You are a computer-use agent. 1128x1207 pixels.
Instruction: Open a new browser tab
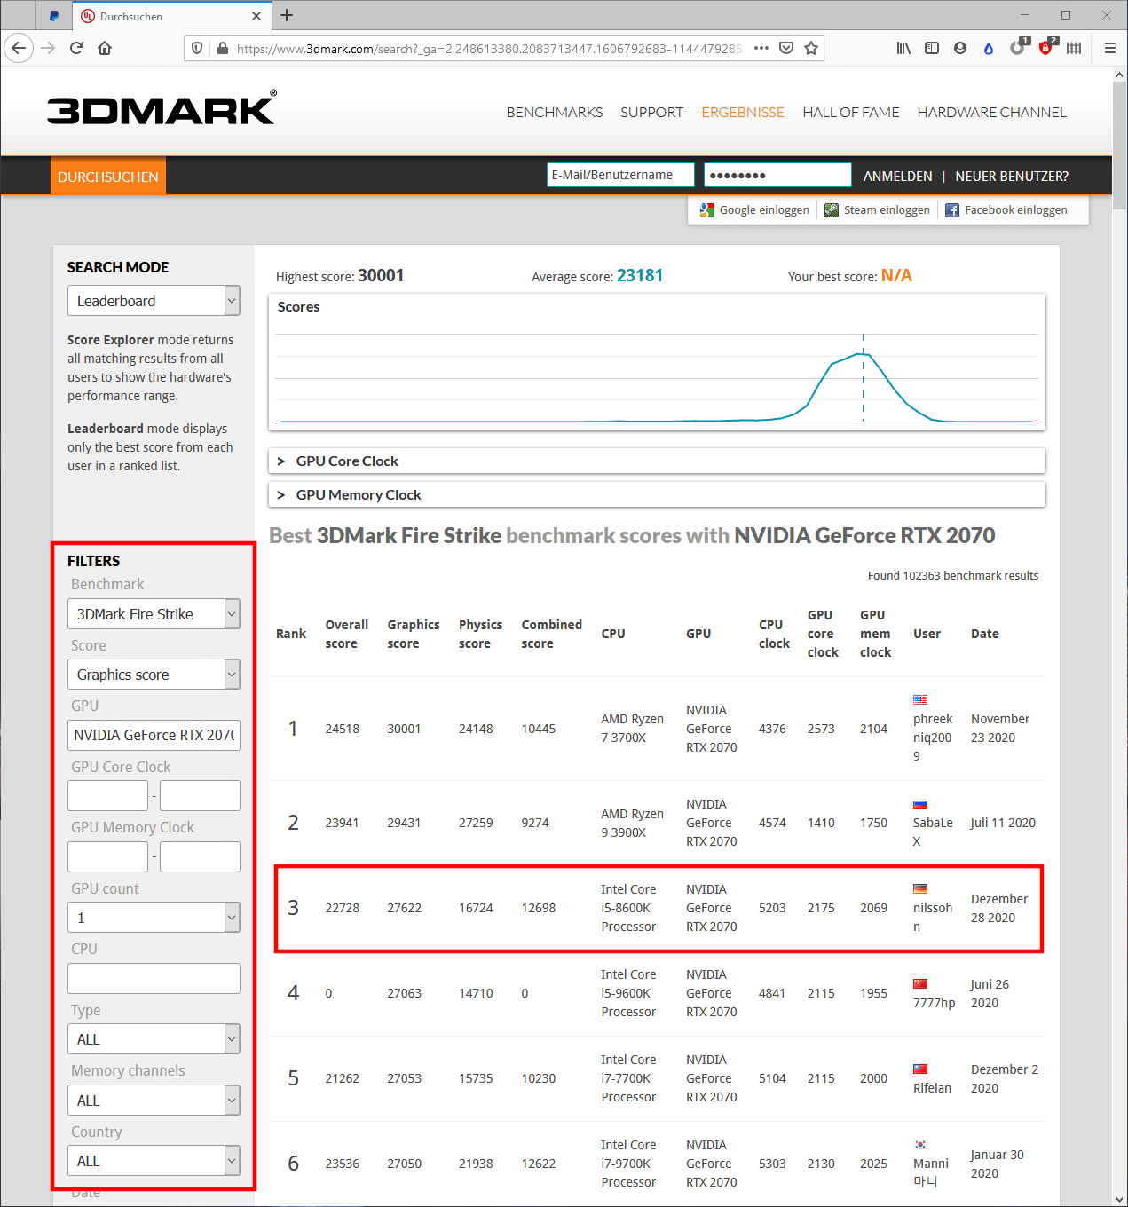point(287,15)
